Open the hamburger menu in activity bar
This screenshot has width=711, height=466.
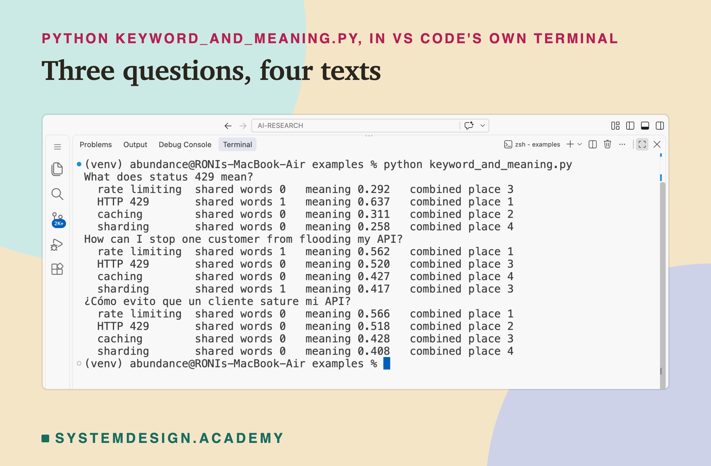click(57, 147)
